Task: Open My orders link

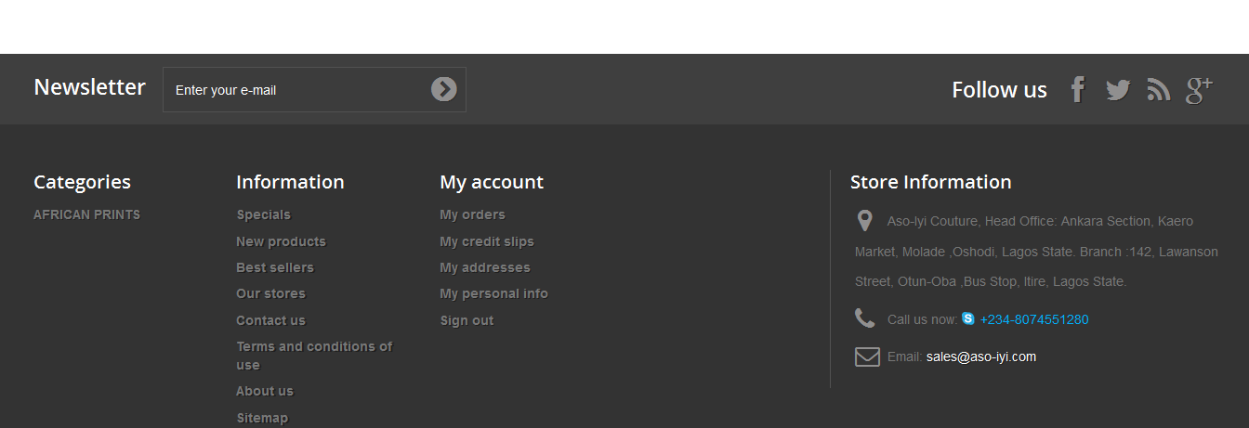Action: (472, 214)
